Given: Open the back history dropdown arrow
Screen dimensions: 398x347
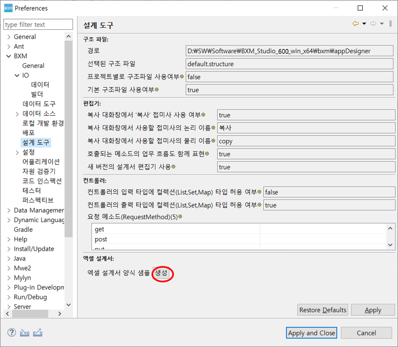Looking at the screenshot, I should (x=364, y=24).
